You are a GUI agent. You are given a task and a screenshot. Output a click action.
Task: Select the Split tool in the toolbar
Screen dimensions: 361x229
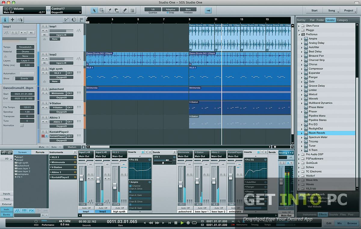[x=110, y=10]
